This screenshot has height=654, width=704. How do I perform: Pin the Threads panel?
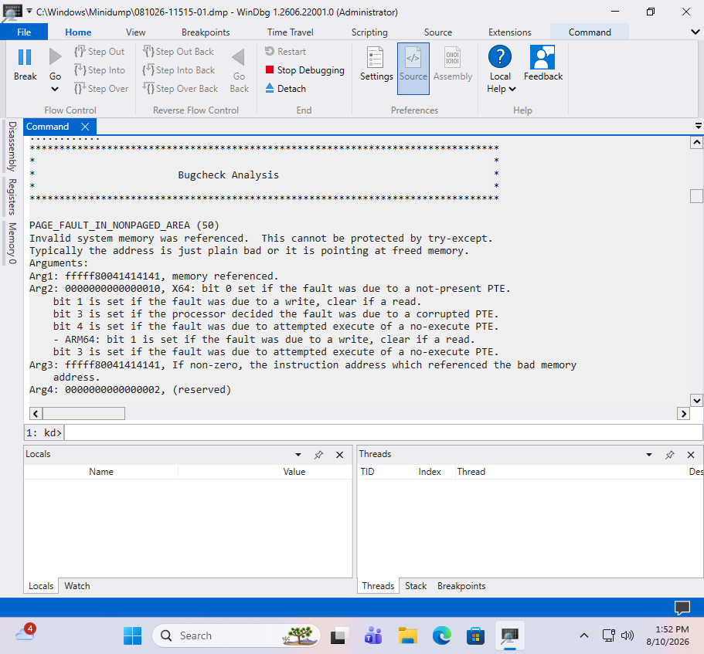point(669,455)
